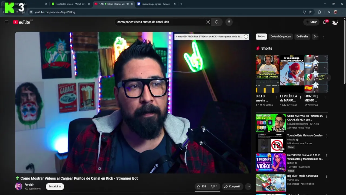Like the video with thumbs up
346x195 pixels.
tap(201, 186)
